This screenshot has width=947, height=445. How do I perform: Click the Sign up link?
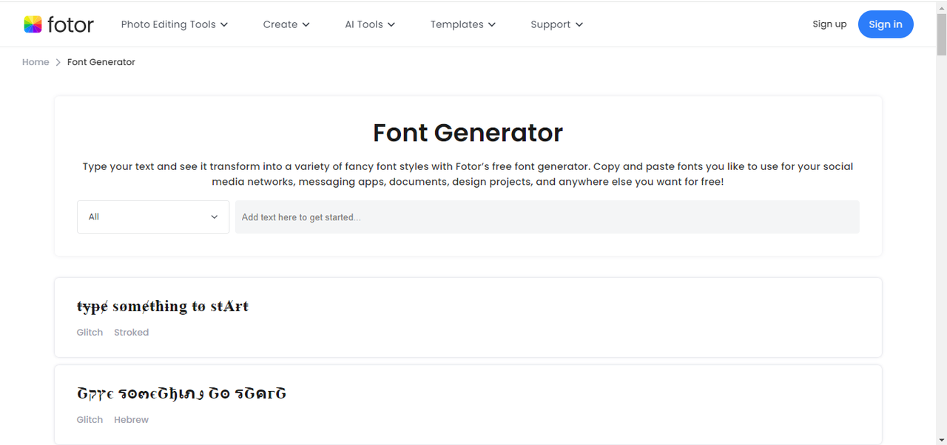point(829,24)
